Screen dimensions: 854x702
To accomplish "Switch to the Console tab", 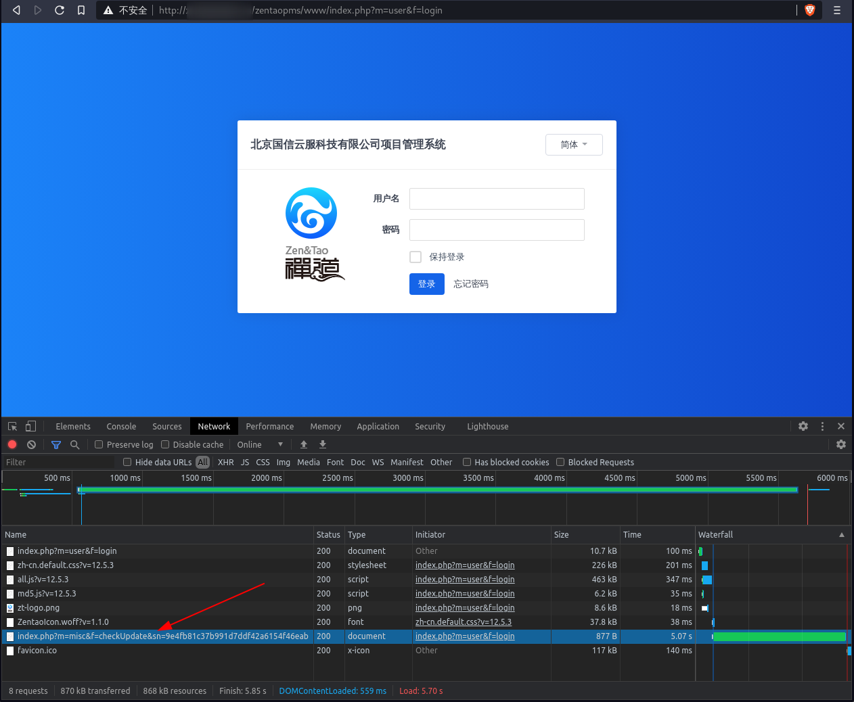I will pos(121,427).
